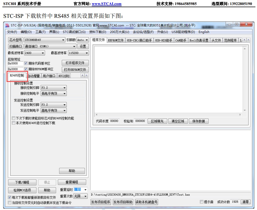Select 程序文件 tab
Image resolution: width=257 pixels, height=210 pixels.
point(98,40)
